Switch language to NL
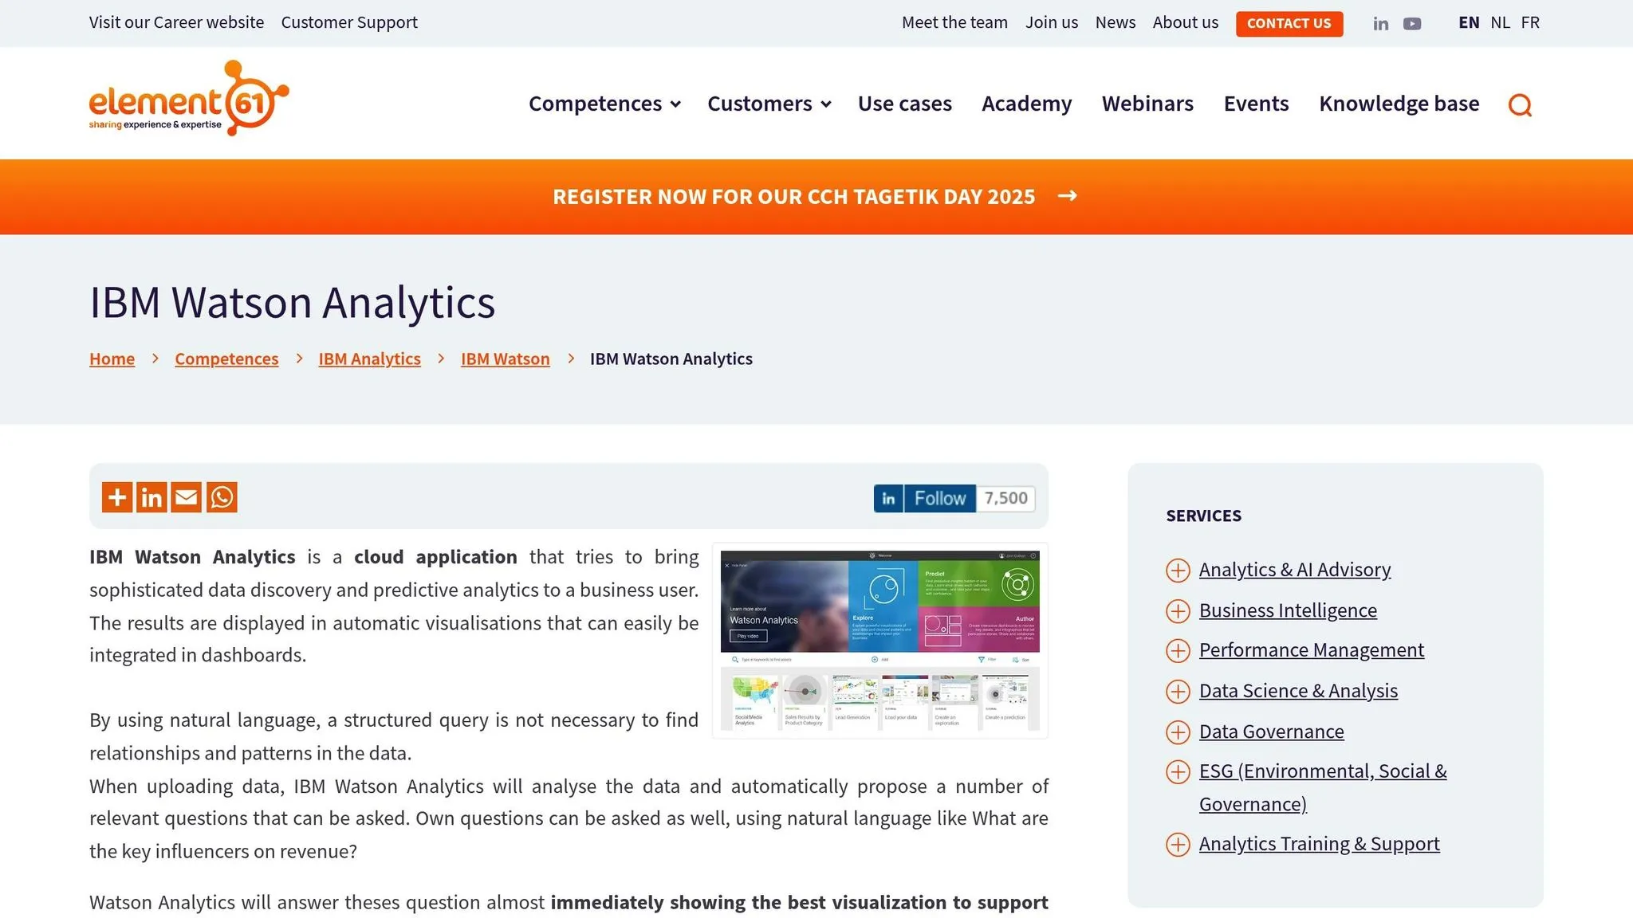The height and width of the screenshot is (918, 1633). (x=1500, y=22)
